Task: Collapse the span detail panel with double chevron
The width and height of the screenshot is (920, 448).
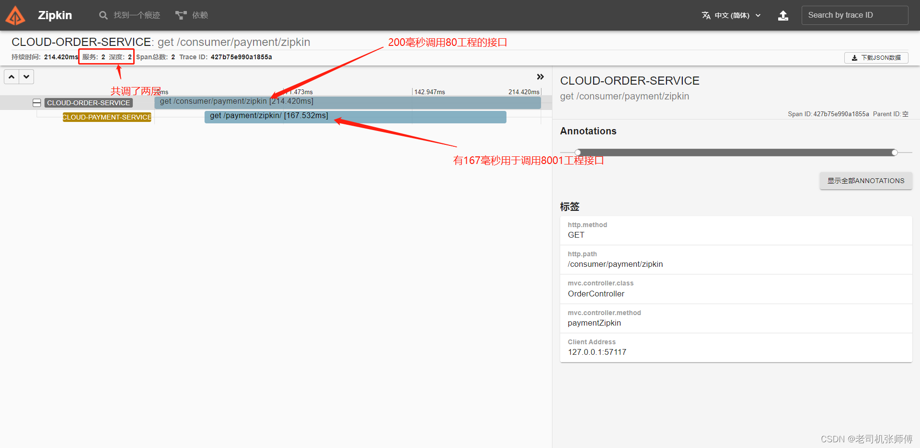Action: point(540,77)
